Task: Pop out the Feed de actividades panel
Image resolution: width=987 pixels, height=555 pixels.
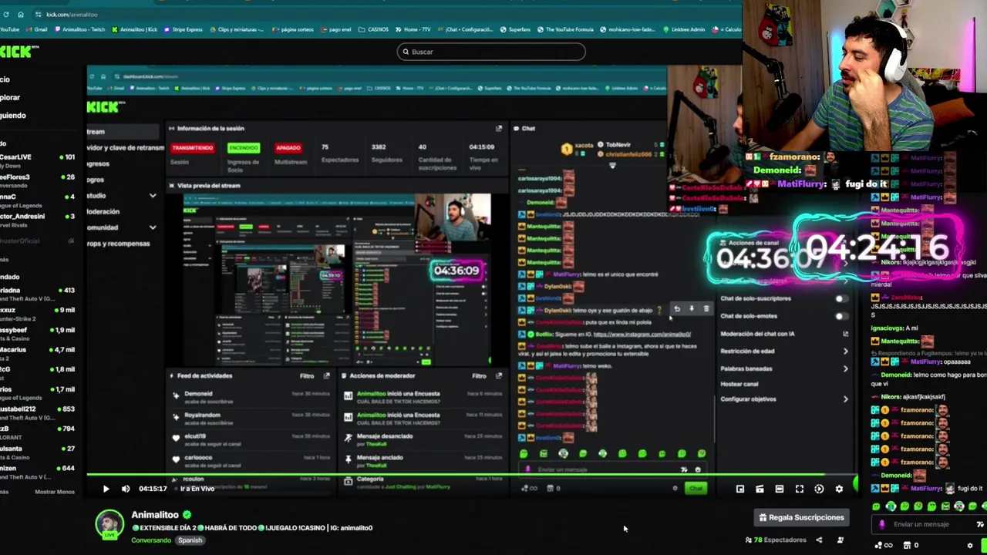Action: (326, 376)
